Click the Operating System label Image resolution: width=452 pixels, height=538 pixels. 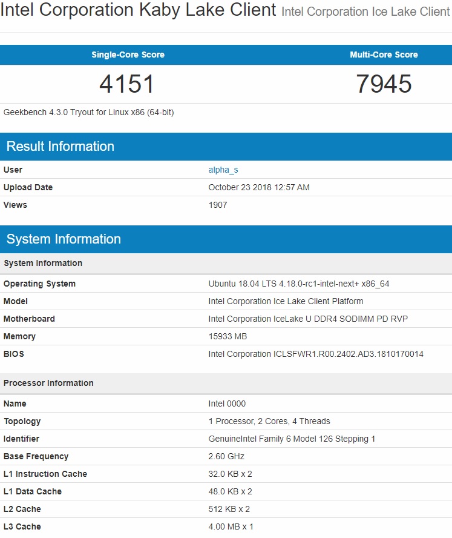(39, 284)
